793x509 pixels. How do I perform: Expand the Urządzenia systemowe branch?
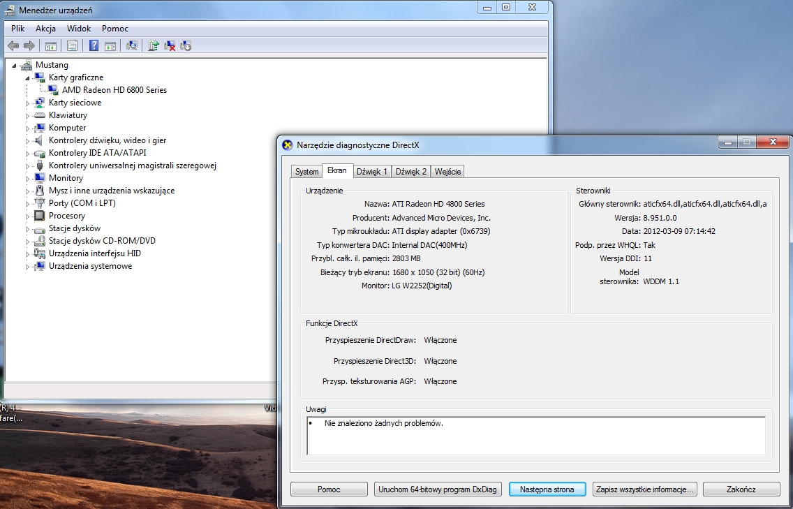27,267
